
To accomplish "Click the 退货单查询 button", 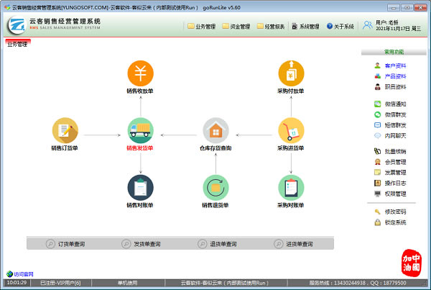I will [218, 244].
